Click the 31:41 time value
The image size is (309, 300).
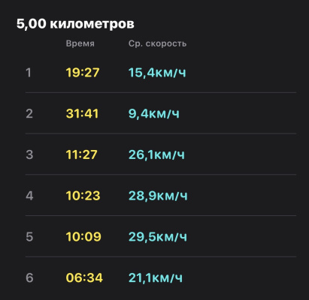click(x=82, y=113)
